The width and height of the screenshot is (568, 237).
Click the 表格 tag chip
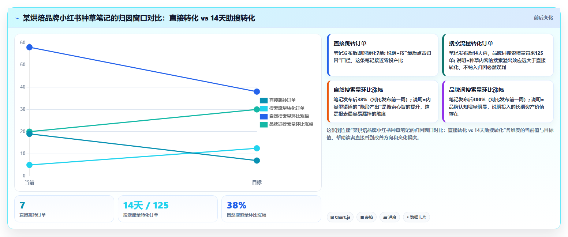366,217
